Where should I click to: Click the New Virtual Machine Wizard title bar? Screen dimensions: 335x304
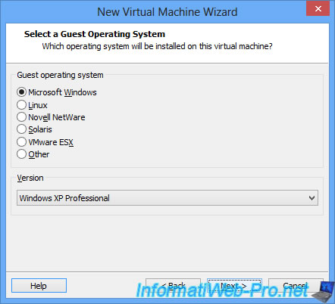pyautogui.click(x=167, y=12)
